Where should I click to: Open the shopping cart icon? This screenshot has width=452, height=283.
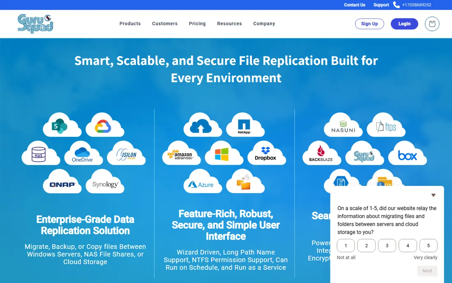[432, 24]
